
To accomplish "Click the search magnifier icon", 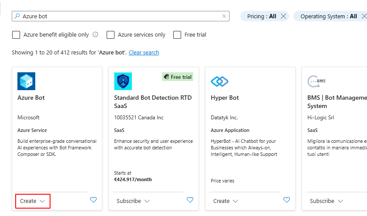I will (x=17, y=16).
